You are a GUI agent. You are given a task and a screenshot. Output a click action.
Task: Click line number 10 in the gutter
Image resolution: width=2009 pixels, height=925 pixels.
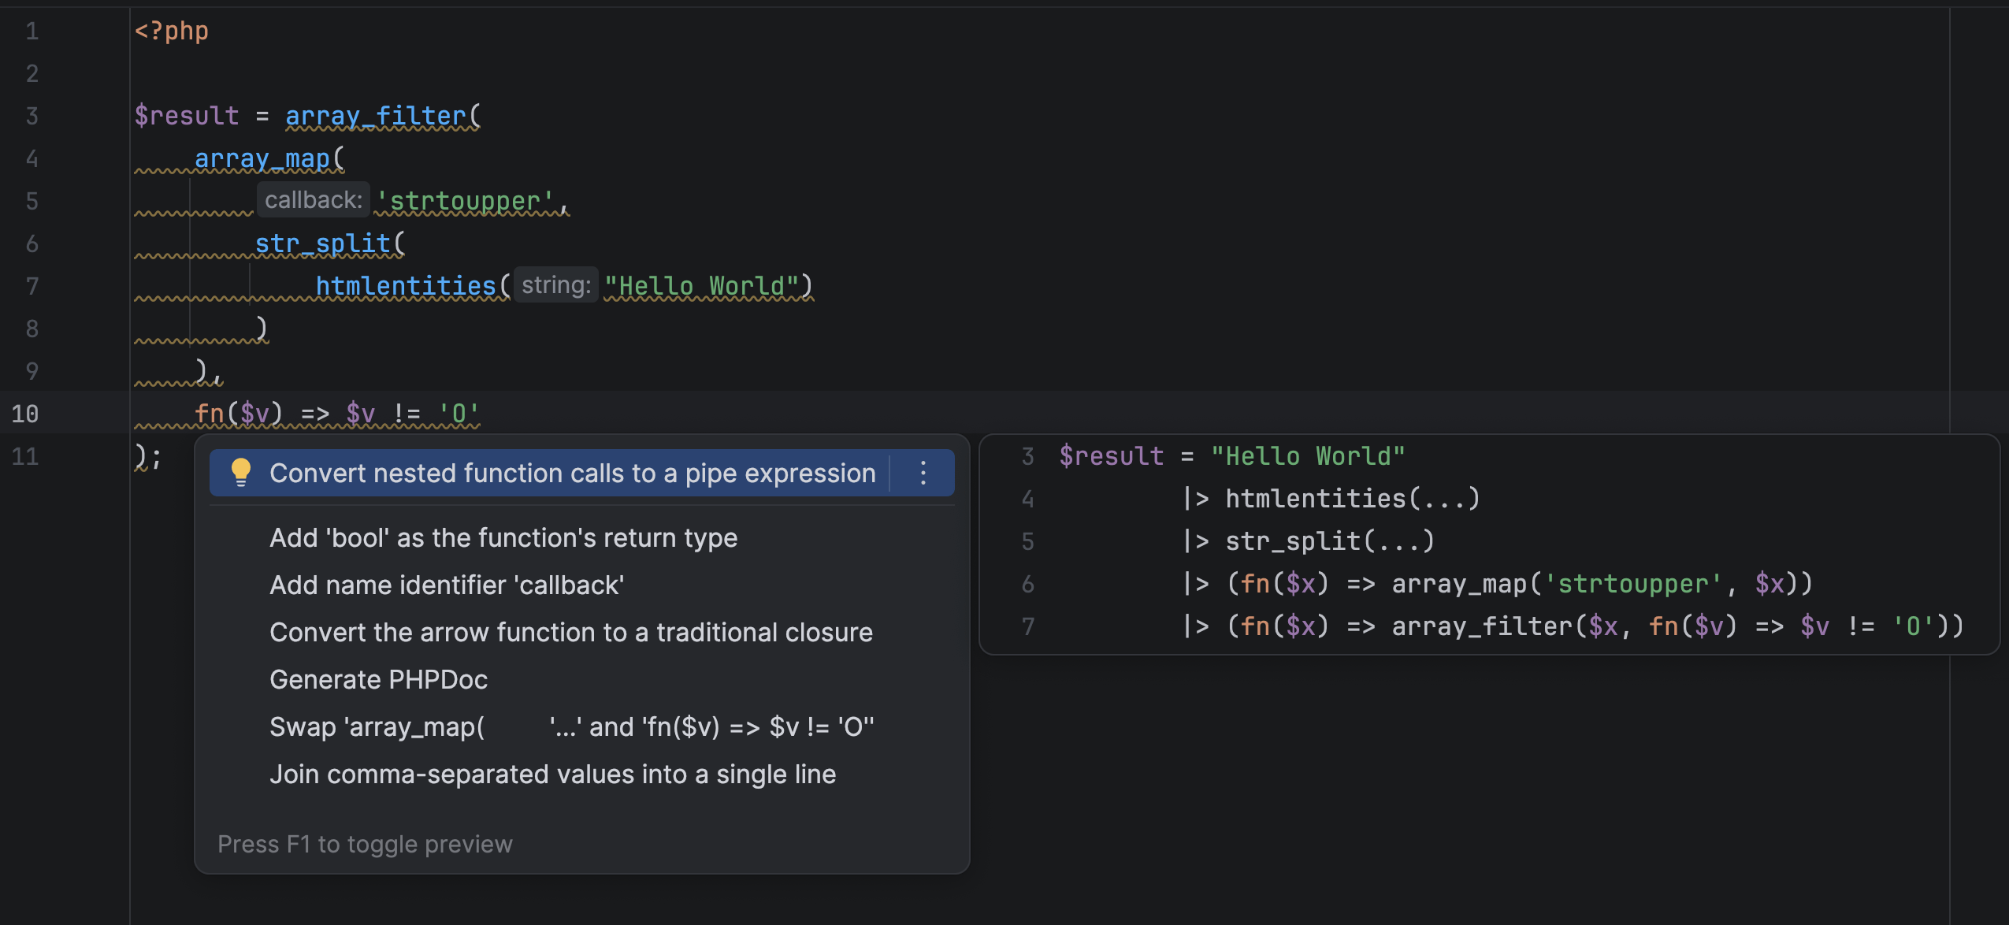point(26,413)
